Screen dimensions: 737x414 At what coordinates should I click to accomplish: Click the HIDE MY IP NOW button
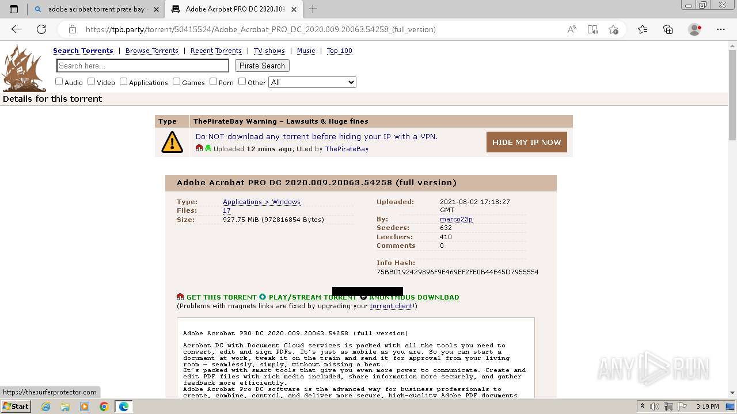point(526,142)
